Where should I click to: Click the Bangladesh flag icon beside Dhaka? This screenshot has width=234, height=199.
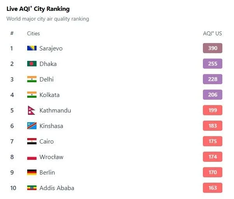(x=31, y=64)
